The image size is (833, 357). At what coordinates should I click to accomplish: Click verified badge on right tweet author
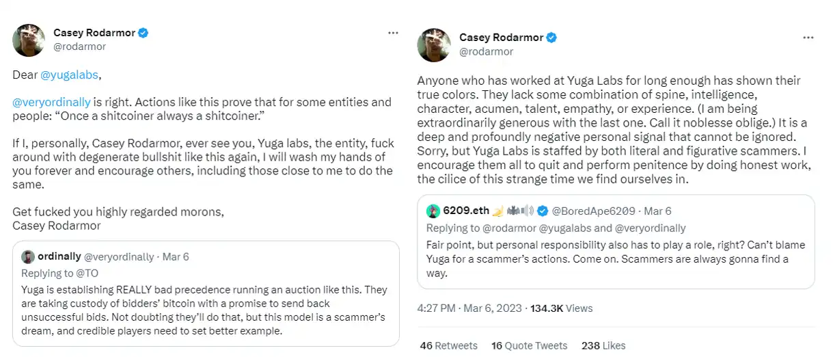[551, 38]
